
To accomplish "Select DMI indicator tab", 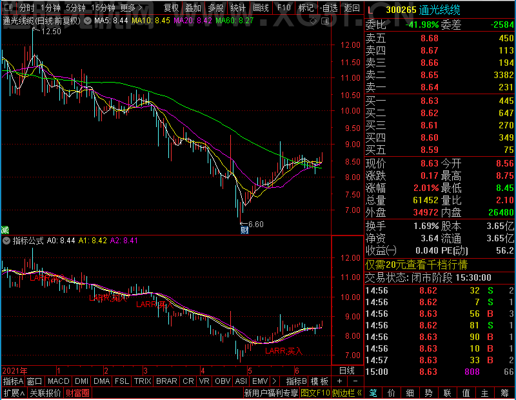I will 81,381.
